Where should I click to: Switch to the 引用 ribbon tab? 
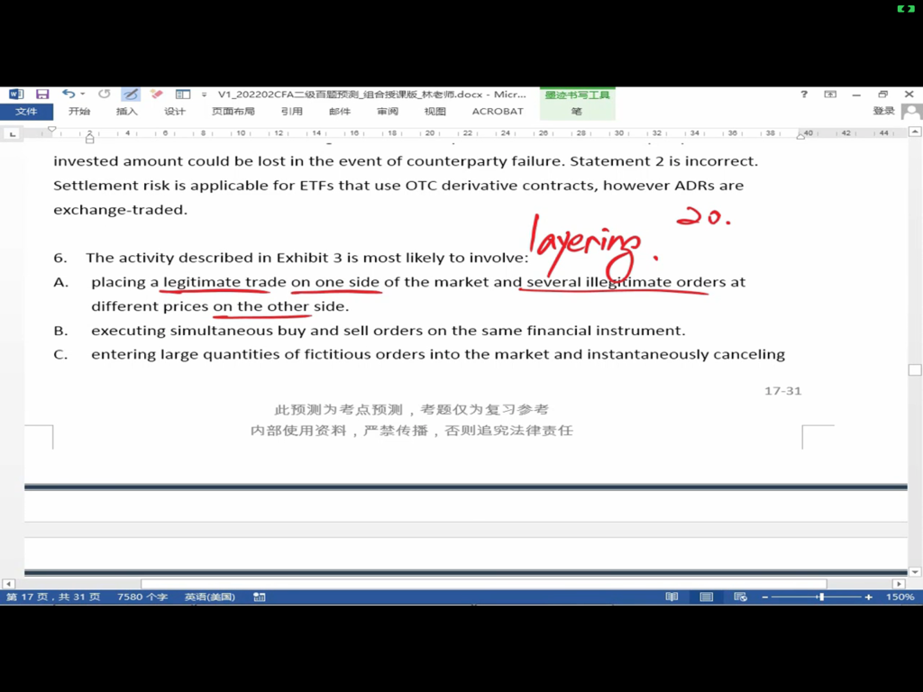(292, 111)
